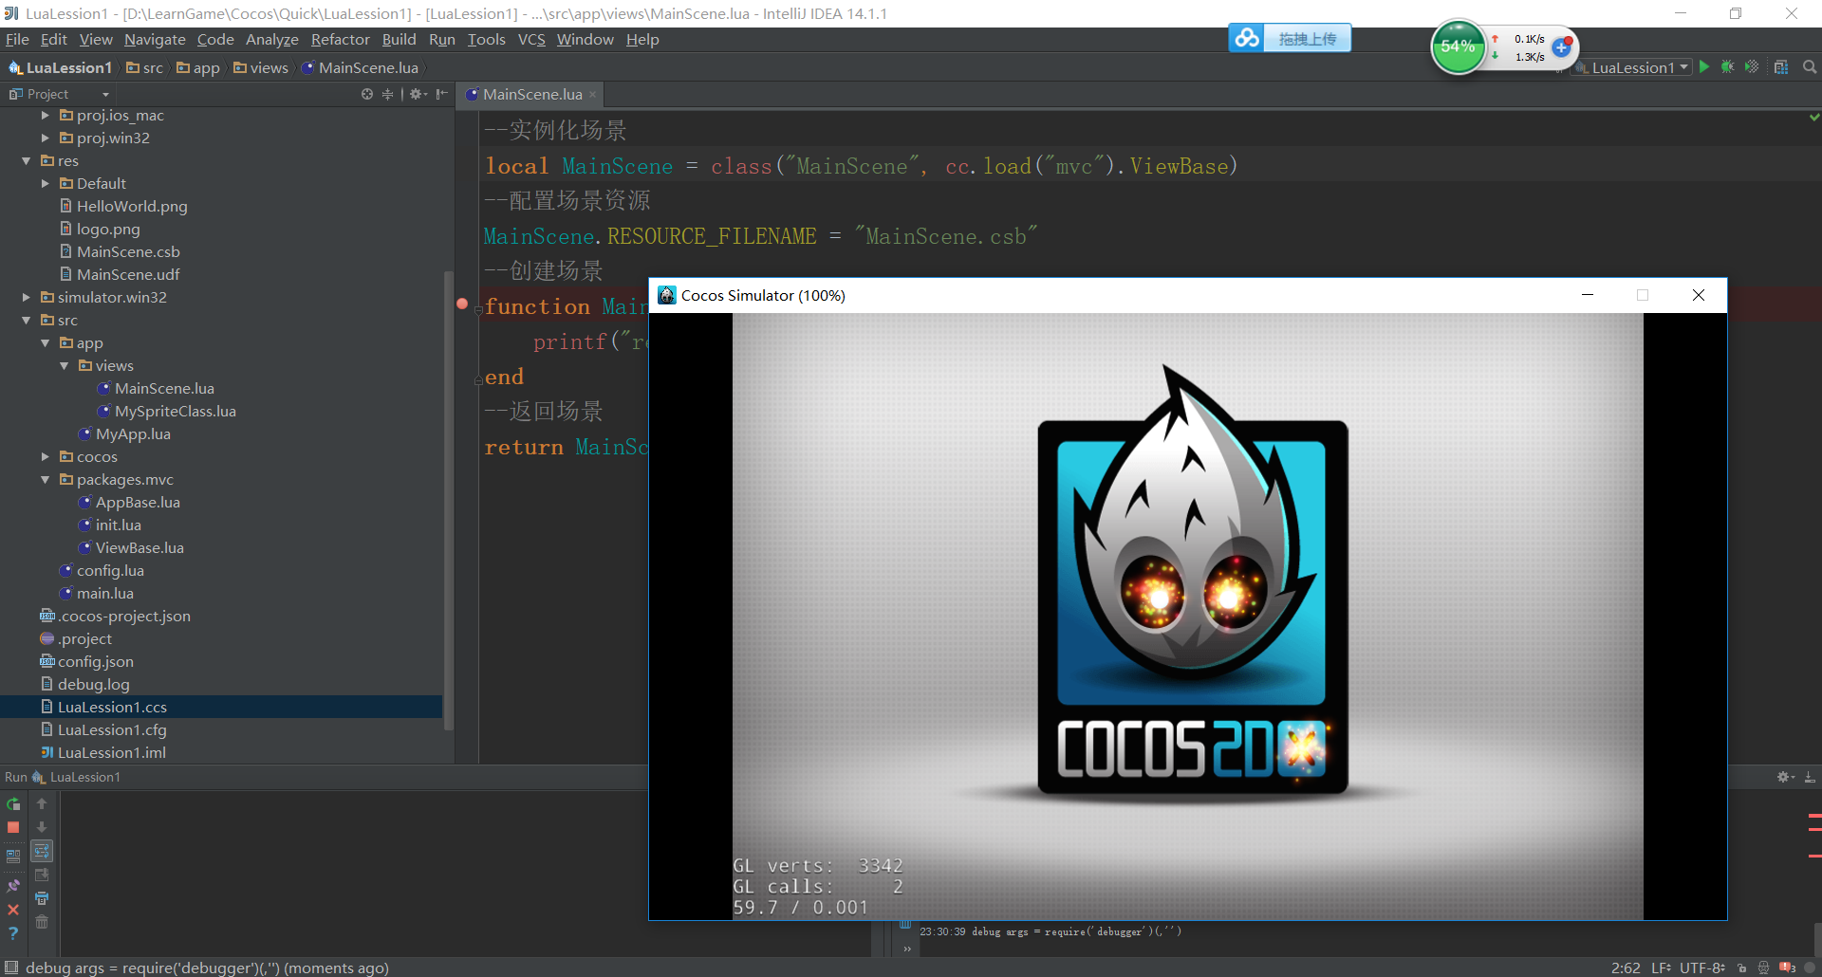Hide the Run tool window
The height and width of the screenshot is (977, 1822).
point(1810,777)
